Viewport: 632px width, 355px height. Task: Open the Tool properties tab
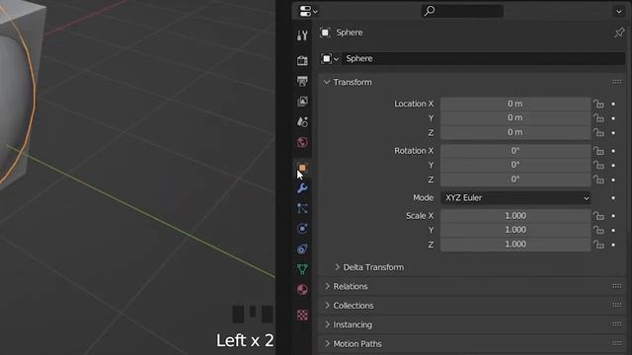[x=302, y=35]
